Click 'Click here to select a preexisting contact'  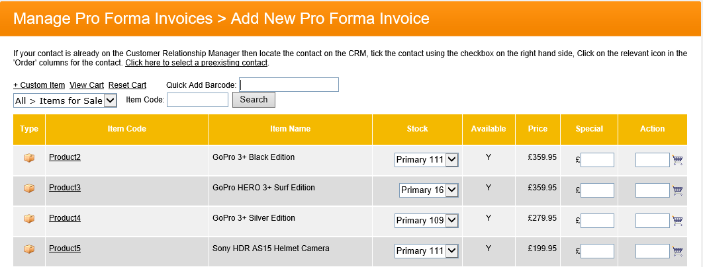click(x=196, y=63)
